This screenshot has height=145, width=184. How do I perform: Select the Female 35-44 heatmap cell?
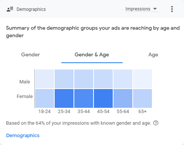(x=84, y=98)
